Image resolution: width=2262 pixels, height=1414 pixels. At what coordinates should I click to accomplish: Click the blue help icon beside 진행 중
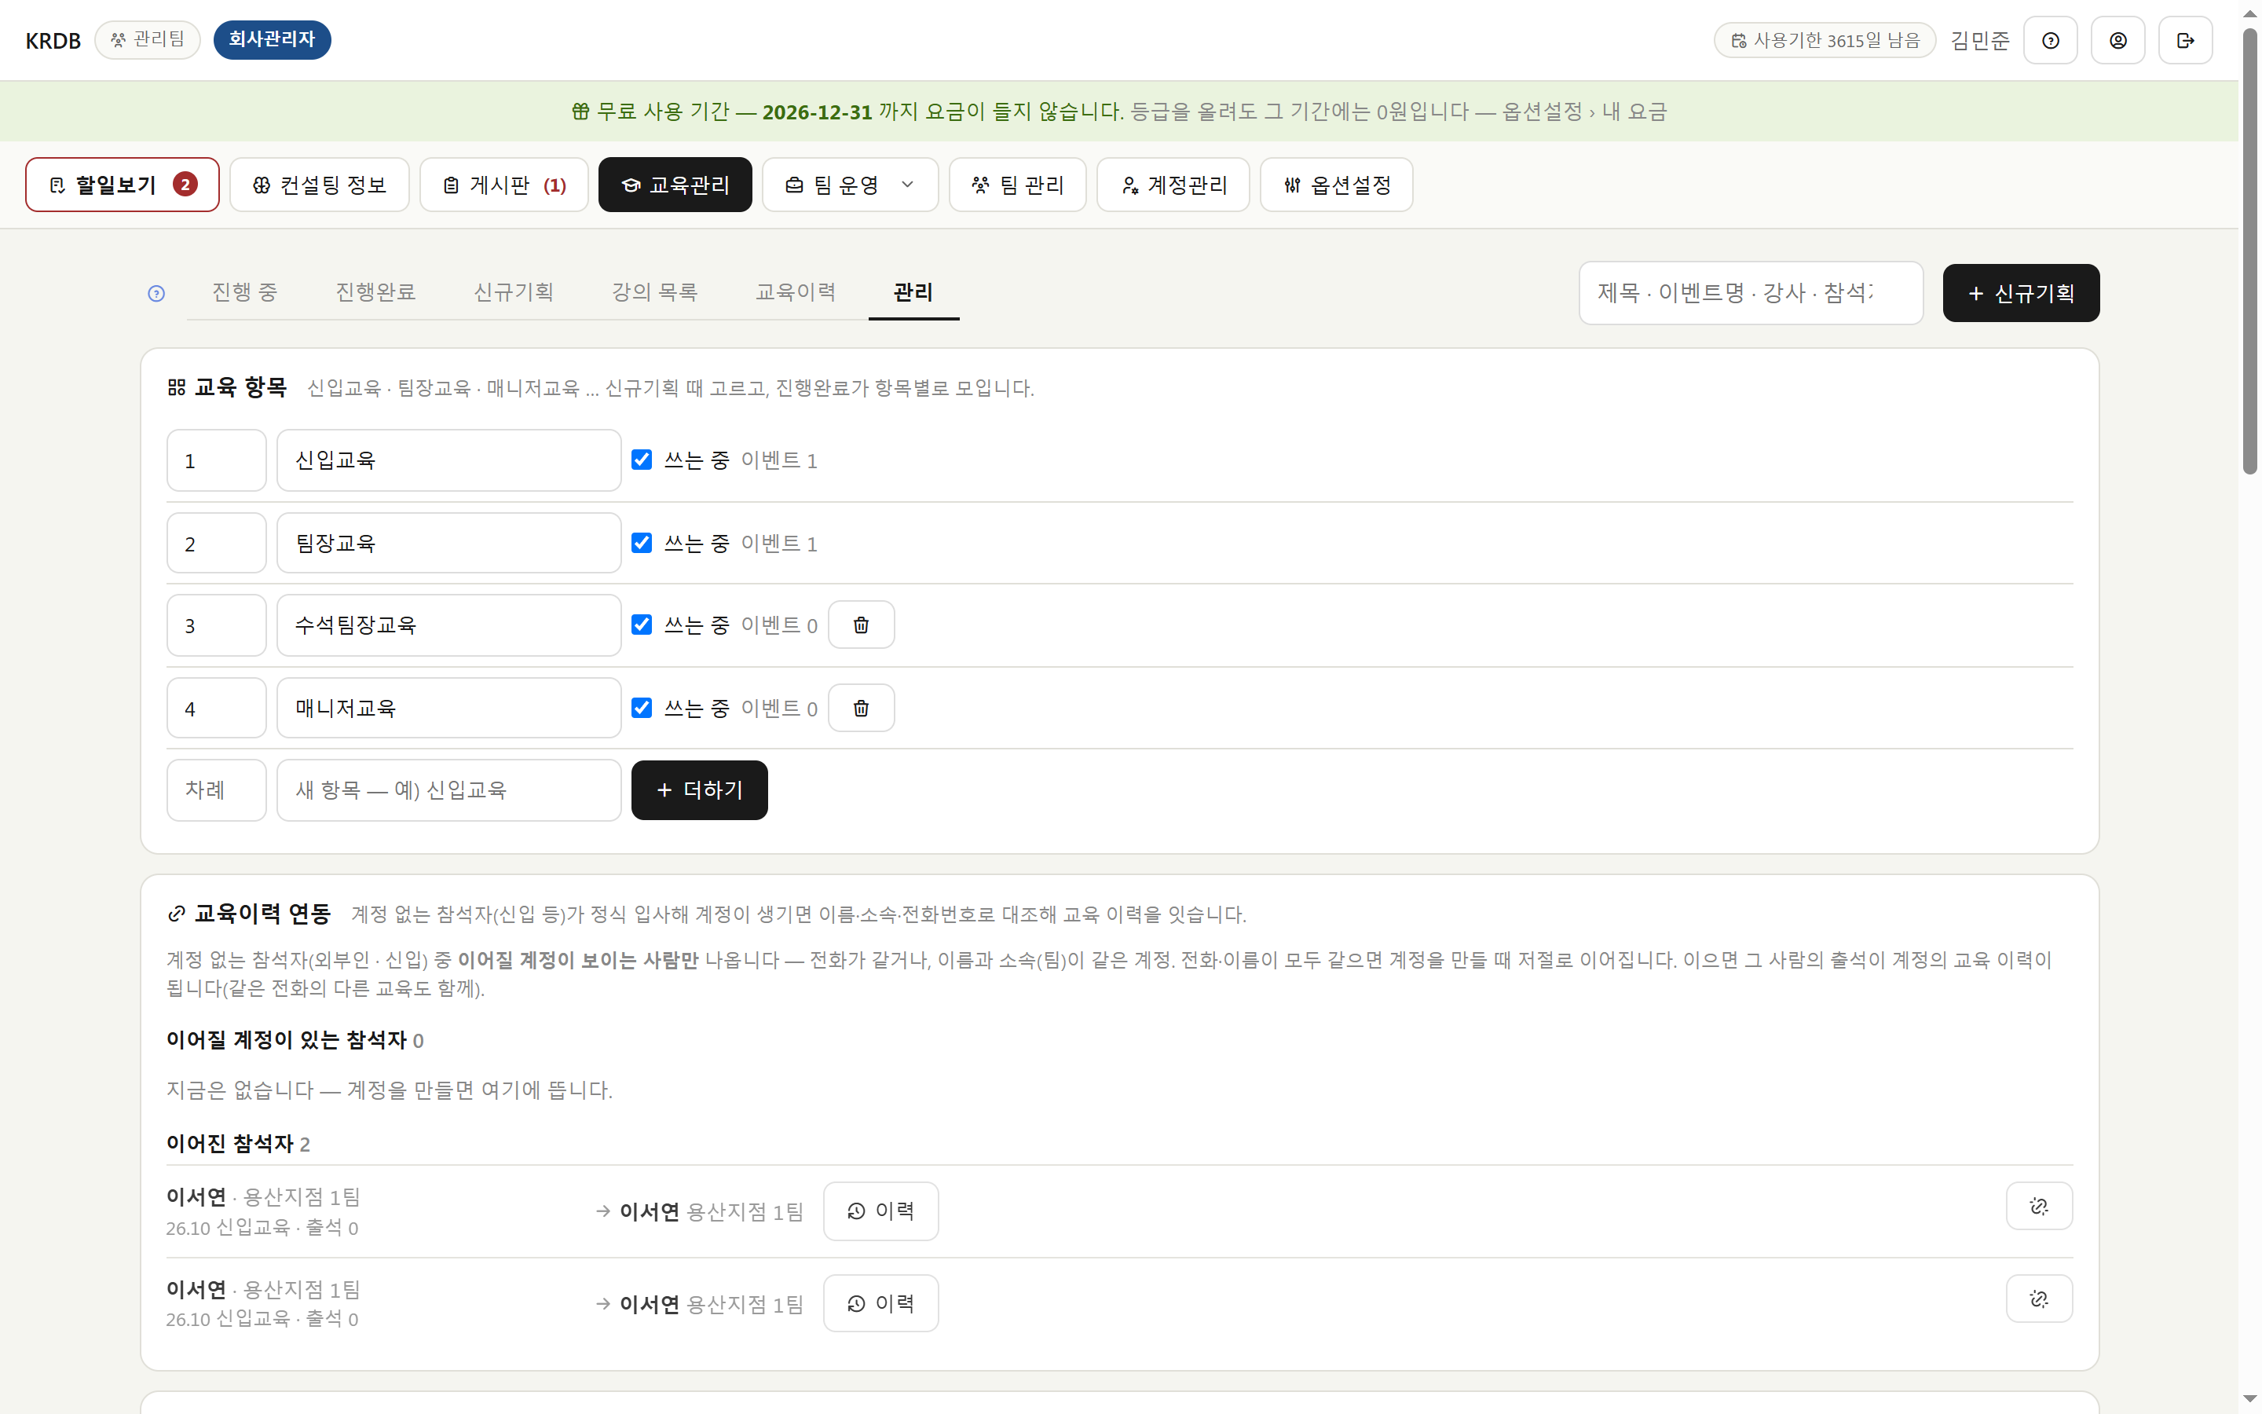[156, 294]
